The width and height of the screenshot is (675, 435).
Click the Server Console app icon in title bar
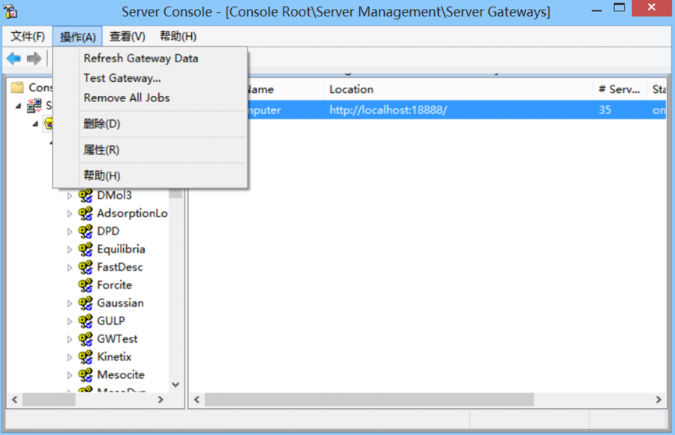[x=10, y=11]
